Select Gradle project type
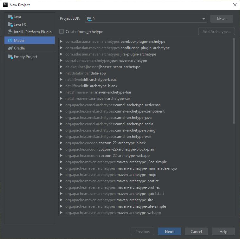The image size is (240, 239). click(29, 48)
